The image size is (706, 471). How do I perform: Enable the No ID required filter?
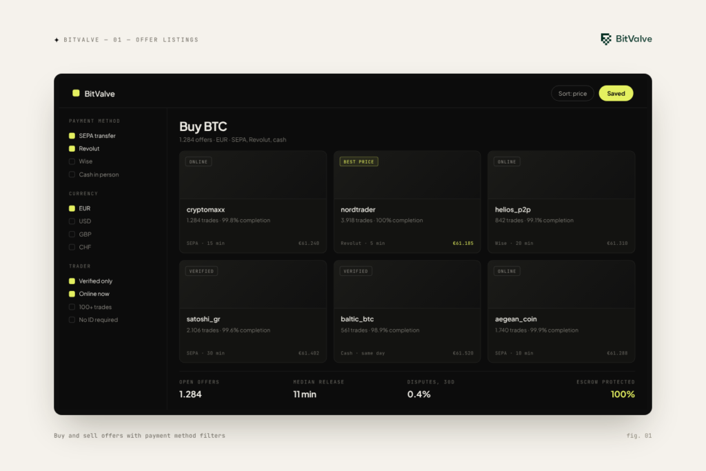click(x=72, y=320)
